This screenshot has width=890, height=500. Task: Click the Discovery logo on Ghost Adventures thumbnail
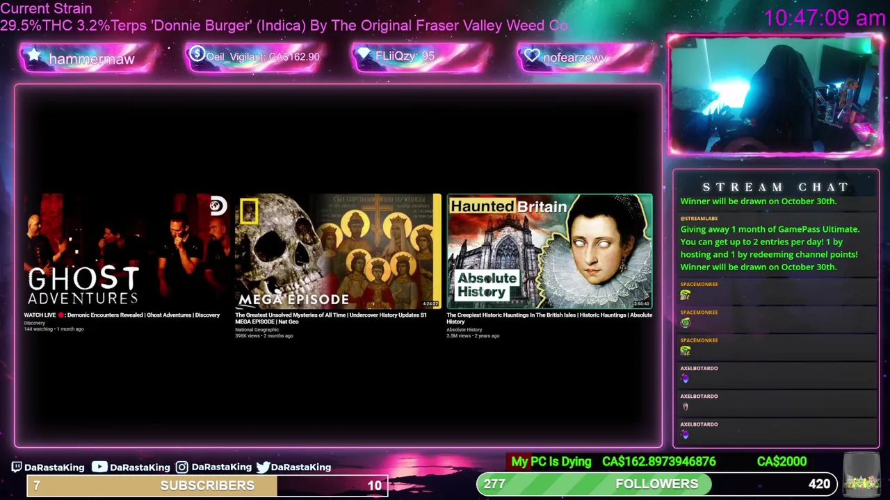[219, 206]
